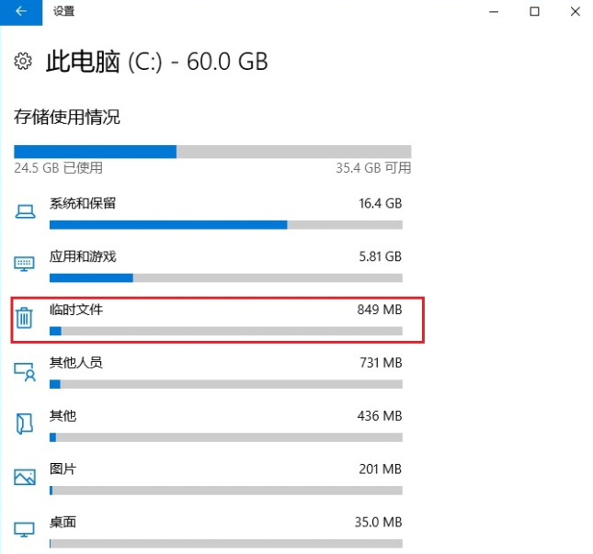The height and width of the screenshot is (554, 593).
Task: Click the trash can icon for temporary files
Action: point(25,318)
